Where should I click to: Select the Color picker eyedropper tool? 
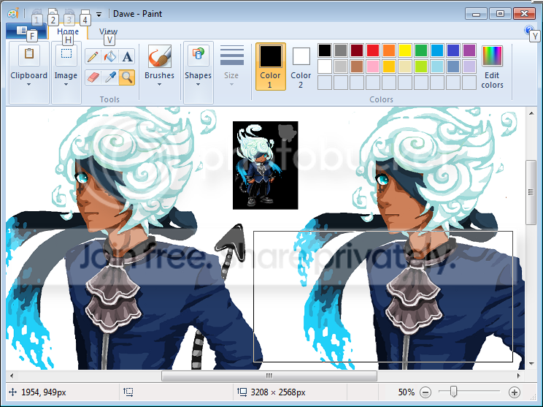point(110,77)
